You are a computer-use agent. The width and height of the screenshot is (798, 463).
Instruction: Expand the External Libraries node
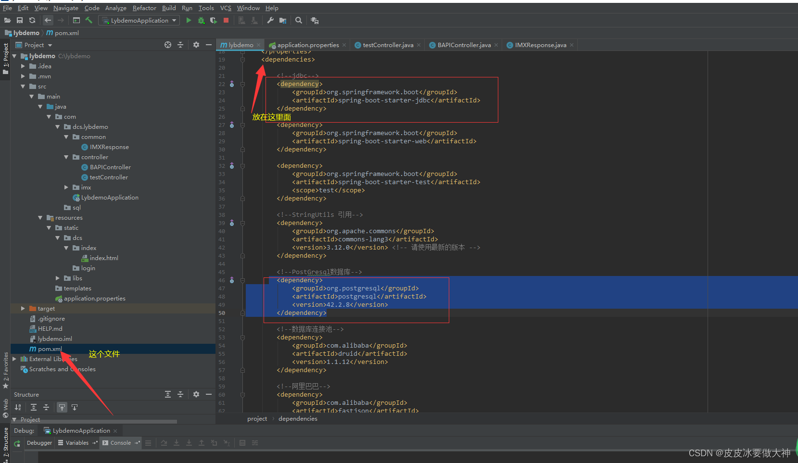point(14,359)
